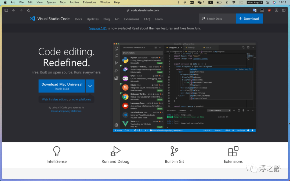The height and width of the screenshot is (181, 290).
Task: Open the Spaces menu in the menu bar
Action: pos(51,2)
